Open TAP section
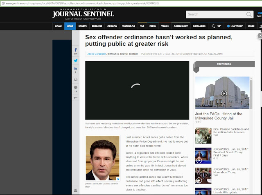This screenshot has height=195, width=262. coord(142,26)
